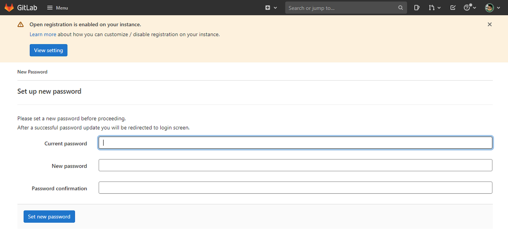The height and width of the screenshot is (231, 508).
Task: Select the Current password input field
Action: [296, 143]
